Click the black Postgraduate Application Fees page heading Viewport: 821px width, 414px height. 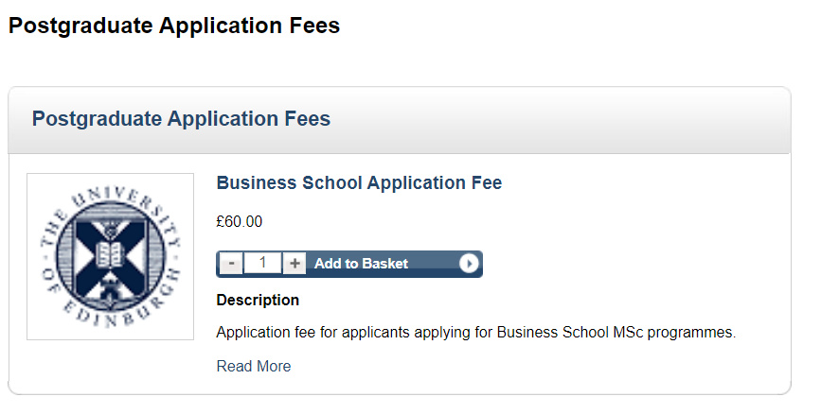click(x=174, y=26)
